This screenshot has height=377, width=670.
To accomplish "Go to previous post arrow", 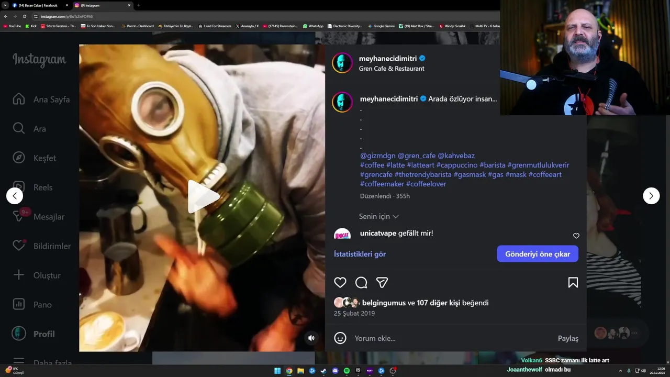I will pos(15,196).
